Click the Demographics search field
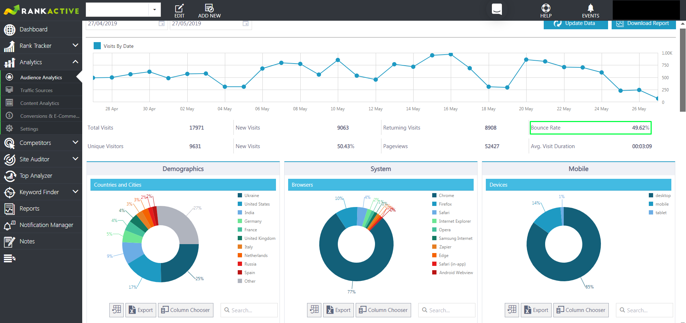Viewport: 686px width, 323px height. tap(249, 310)
